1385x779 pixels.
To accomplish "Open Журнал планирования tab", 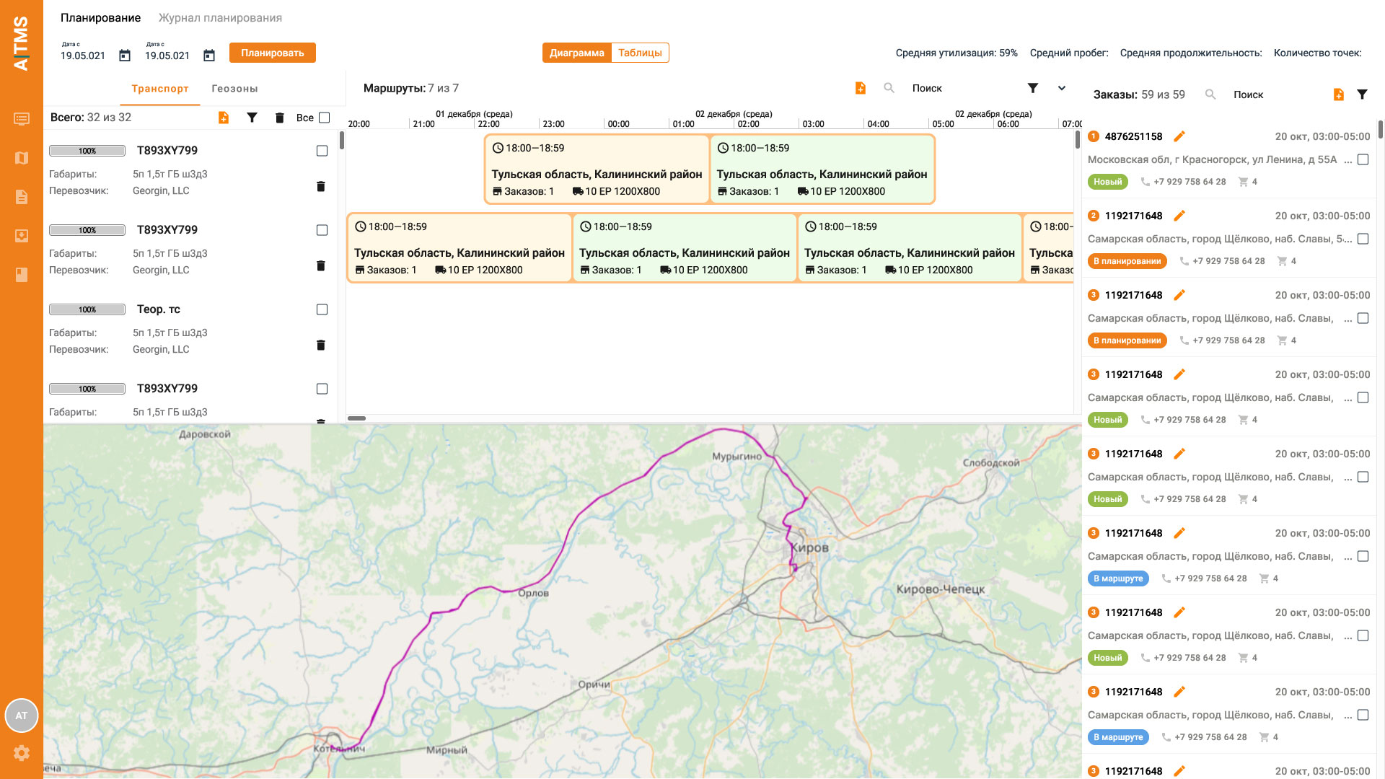I will click(220, 18).
